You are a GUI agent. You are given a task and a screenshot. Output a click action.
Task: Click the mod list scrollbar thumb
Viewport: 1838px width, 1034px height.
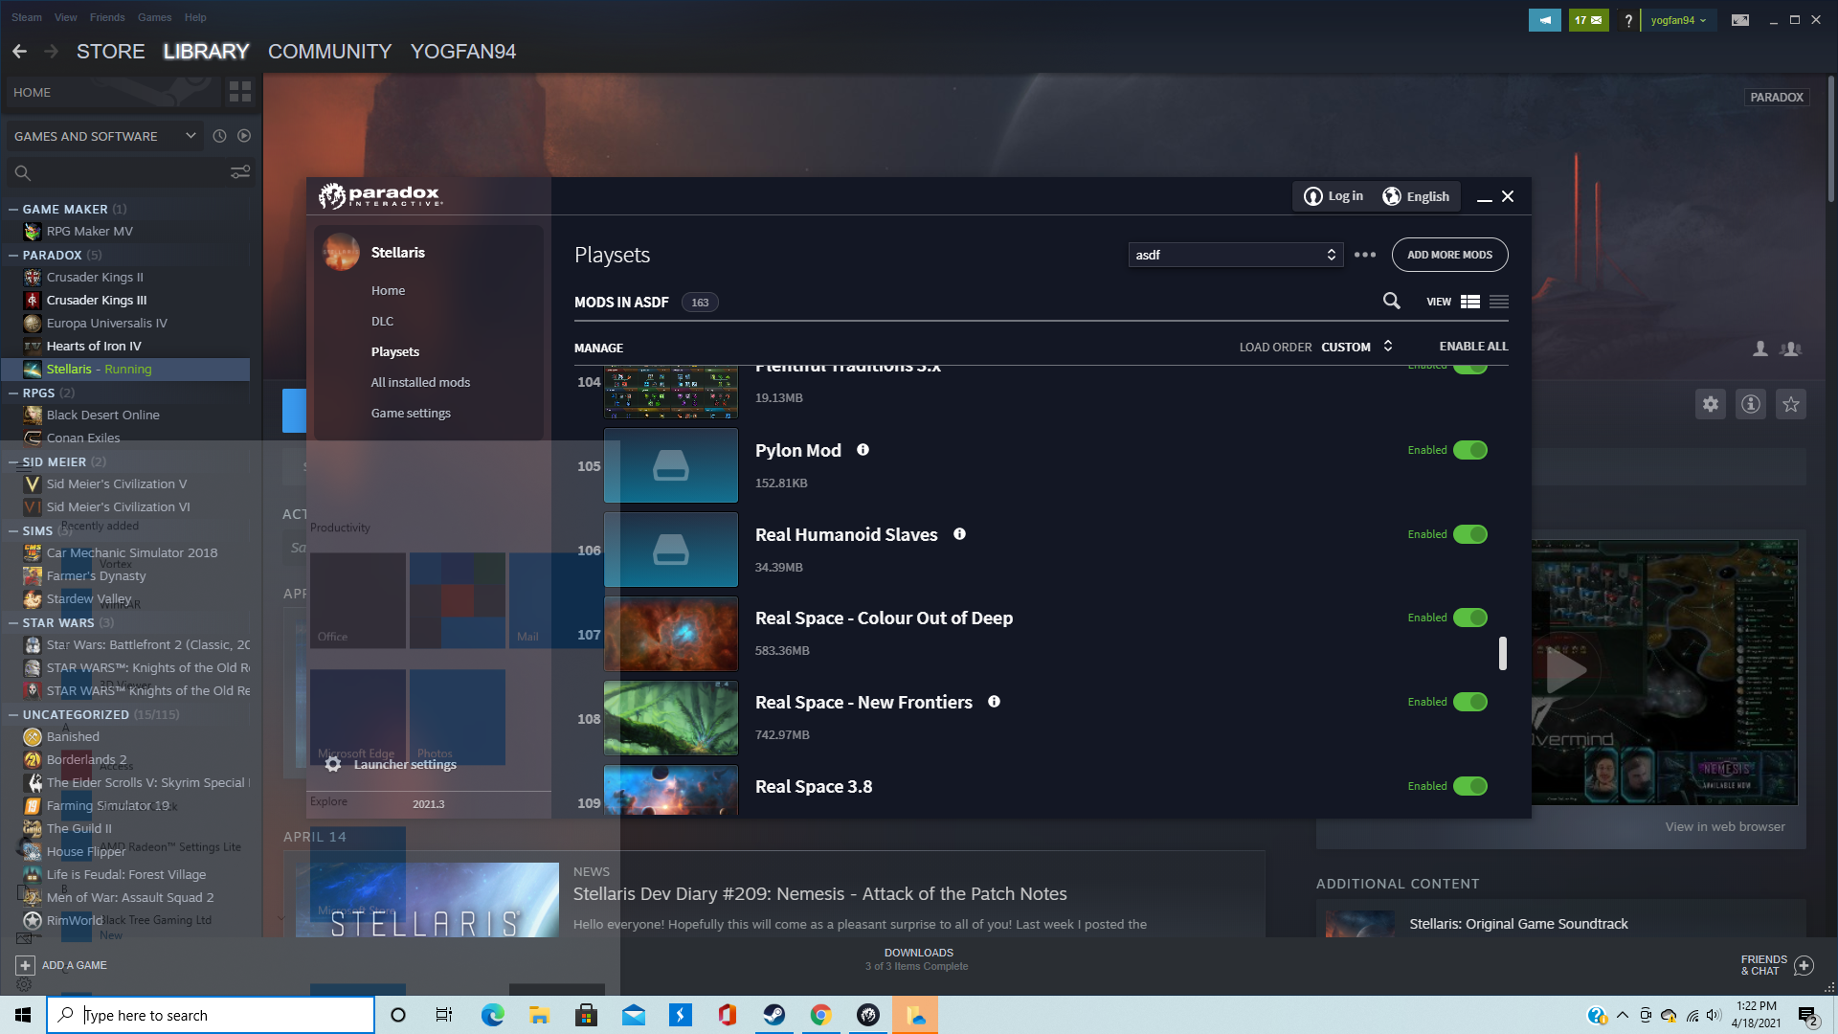(1503, 653)
